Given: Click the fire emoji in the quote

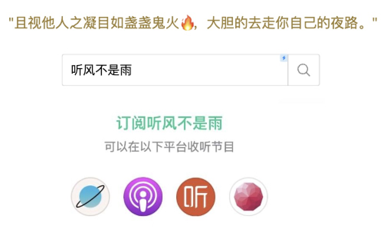Looking at the screenshot, I should pyautogui.click(x=188, y=23).
